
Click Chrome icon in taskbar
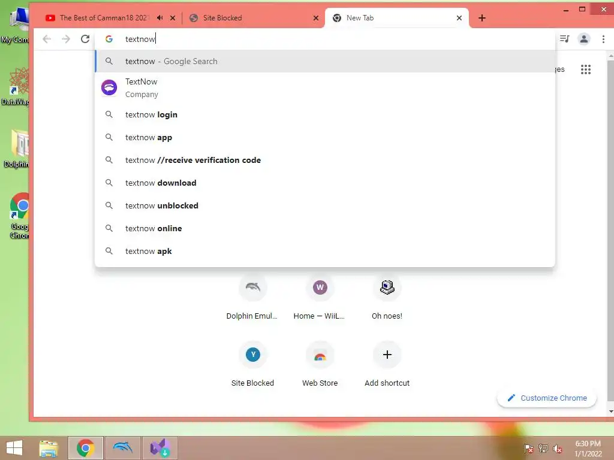(x=85, y=448)
